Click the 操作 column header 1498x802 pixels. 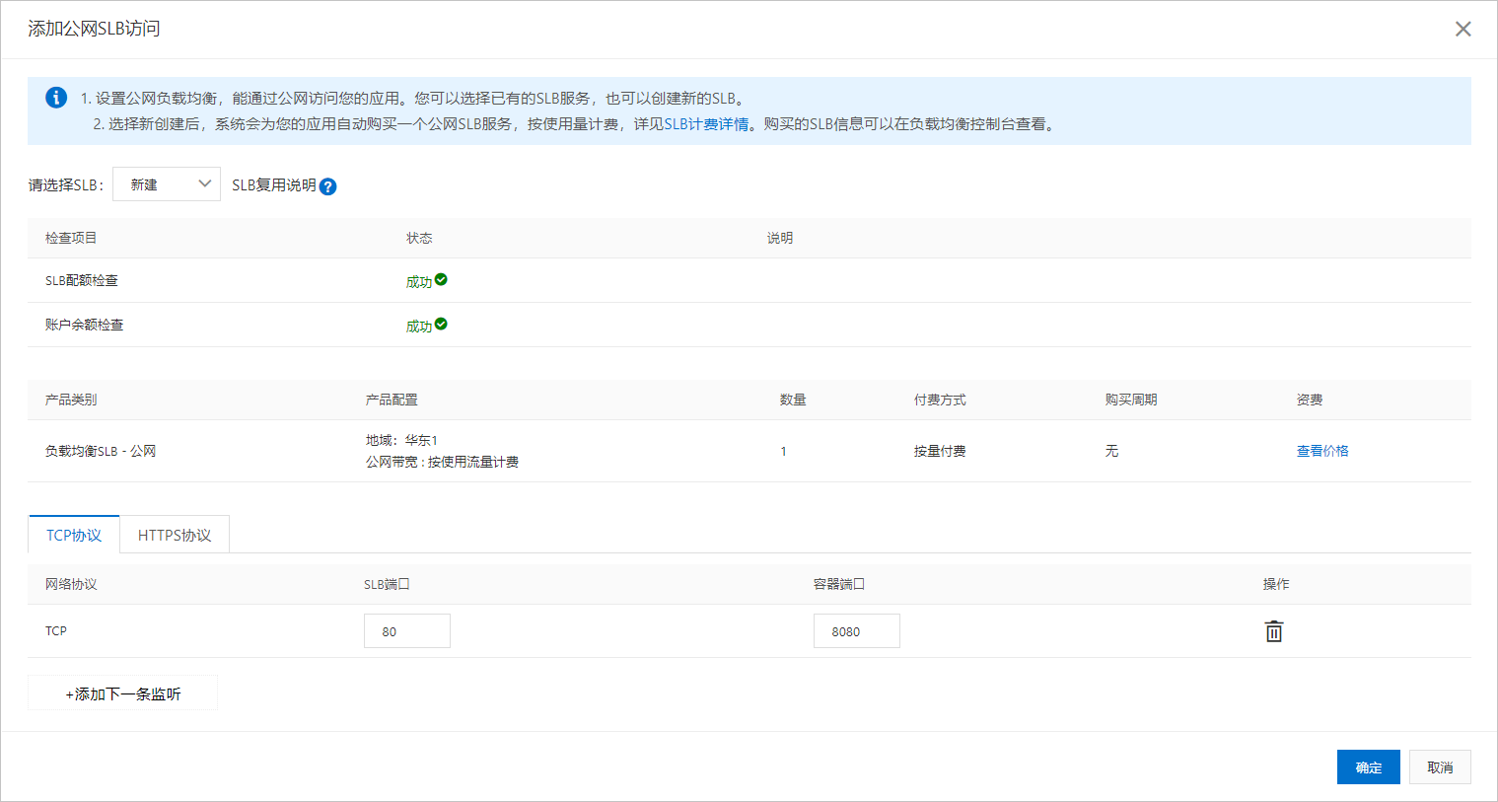coord(1276,584)
